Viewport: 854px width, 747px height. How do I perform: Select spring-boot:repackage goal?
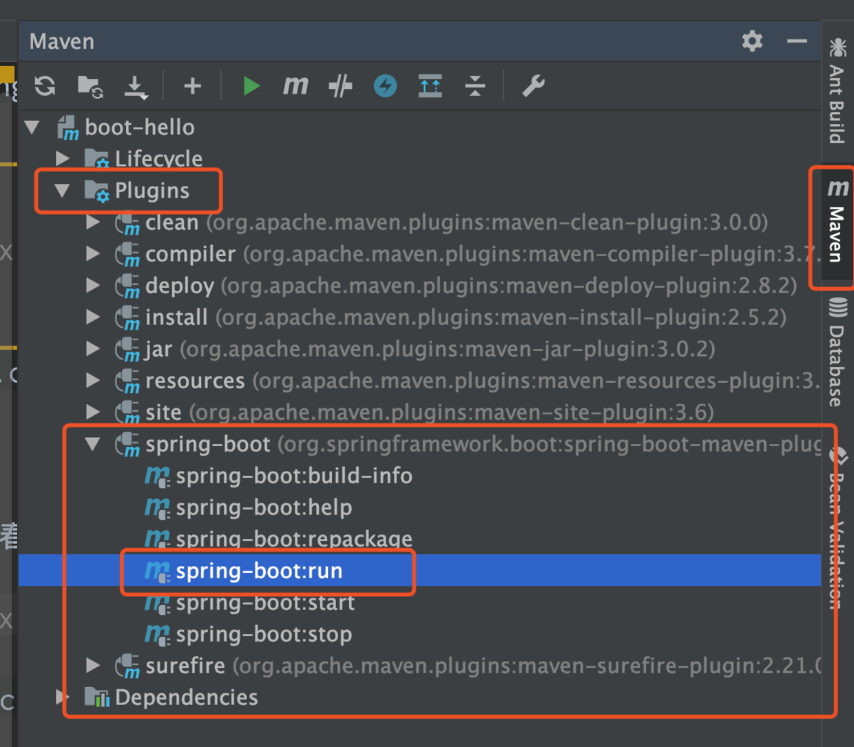[x=294, y=539]
